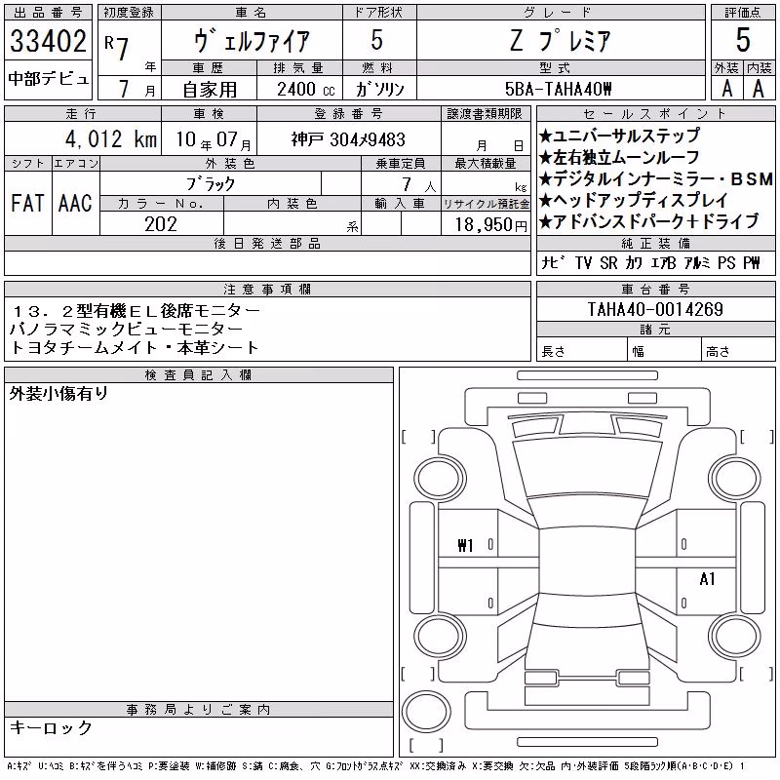The image size is (780, 780).
Task: Select the 13.2型有機EL後席モニター note
Action: tap(136, 311)
